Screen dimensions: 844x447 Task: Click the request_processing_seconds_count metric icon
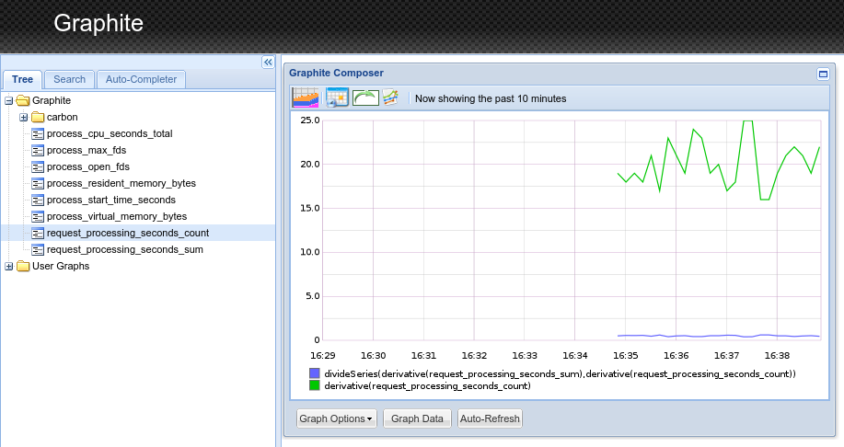point(38,234)
